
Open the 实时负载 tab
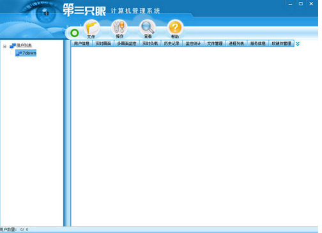point(150,43)
